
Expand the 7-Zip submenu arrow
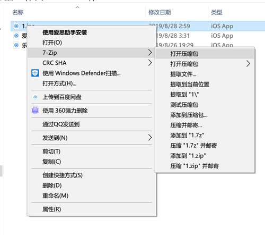[150, 53]
